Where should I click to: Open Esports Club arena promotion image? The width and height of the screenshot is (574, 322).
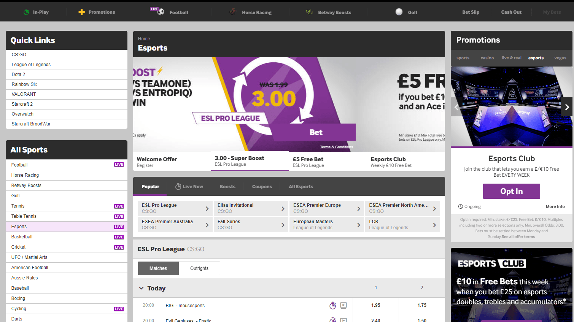point(512,107)
